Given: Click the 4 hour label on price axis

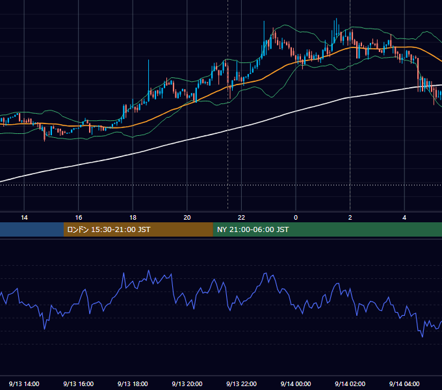Looking at the screenshot, I should click(x=404, y=218).
